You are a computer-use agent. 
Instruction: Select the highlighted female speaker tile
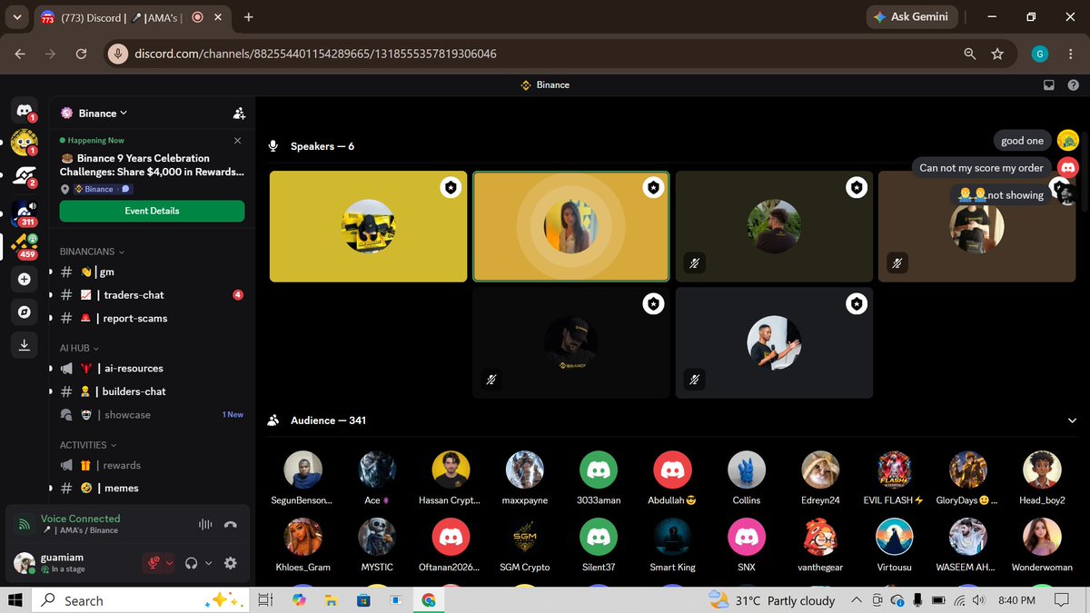coord(570,226)
